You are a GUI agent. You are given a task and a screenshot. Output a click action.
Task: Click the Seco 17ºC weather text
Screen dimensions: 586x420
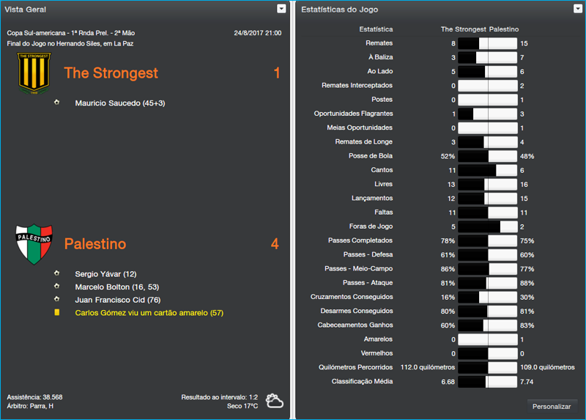click(x=242, y=406)
